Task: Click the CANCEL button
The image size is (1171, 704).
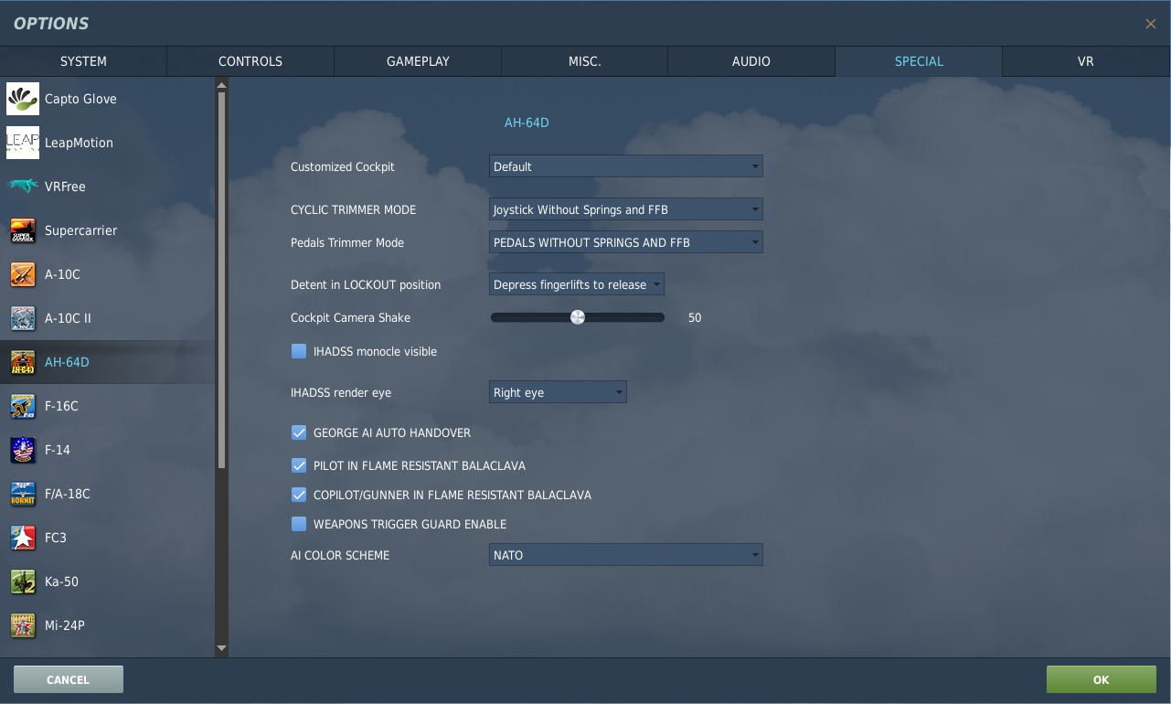Action: pyautogui.click(x=69, y=679)
